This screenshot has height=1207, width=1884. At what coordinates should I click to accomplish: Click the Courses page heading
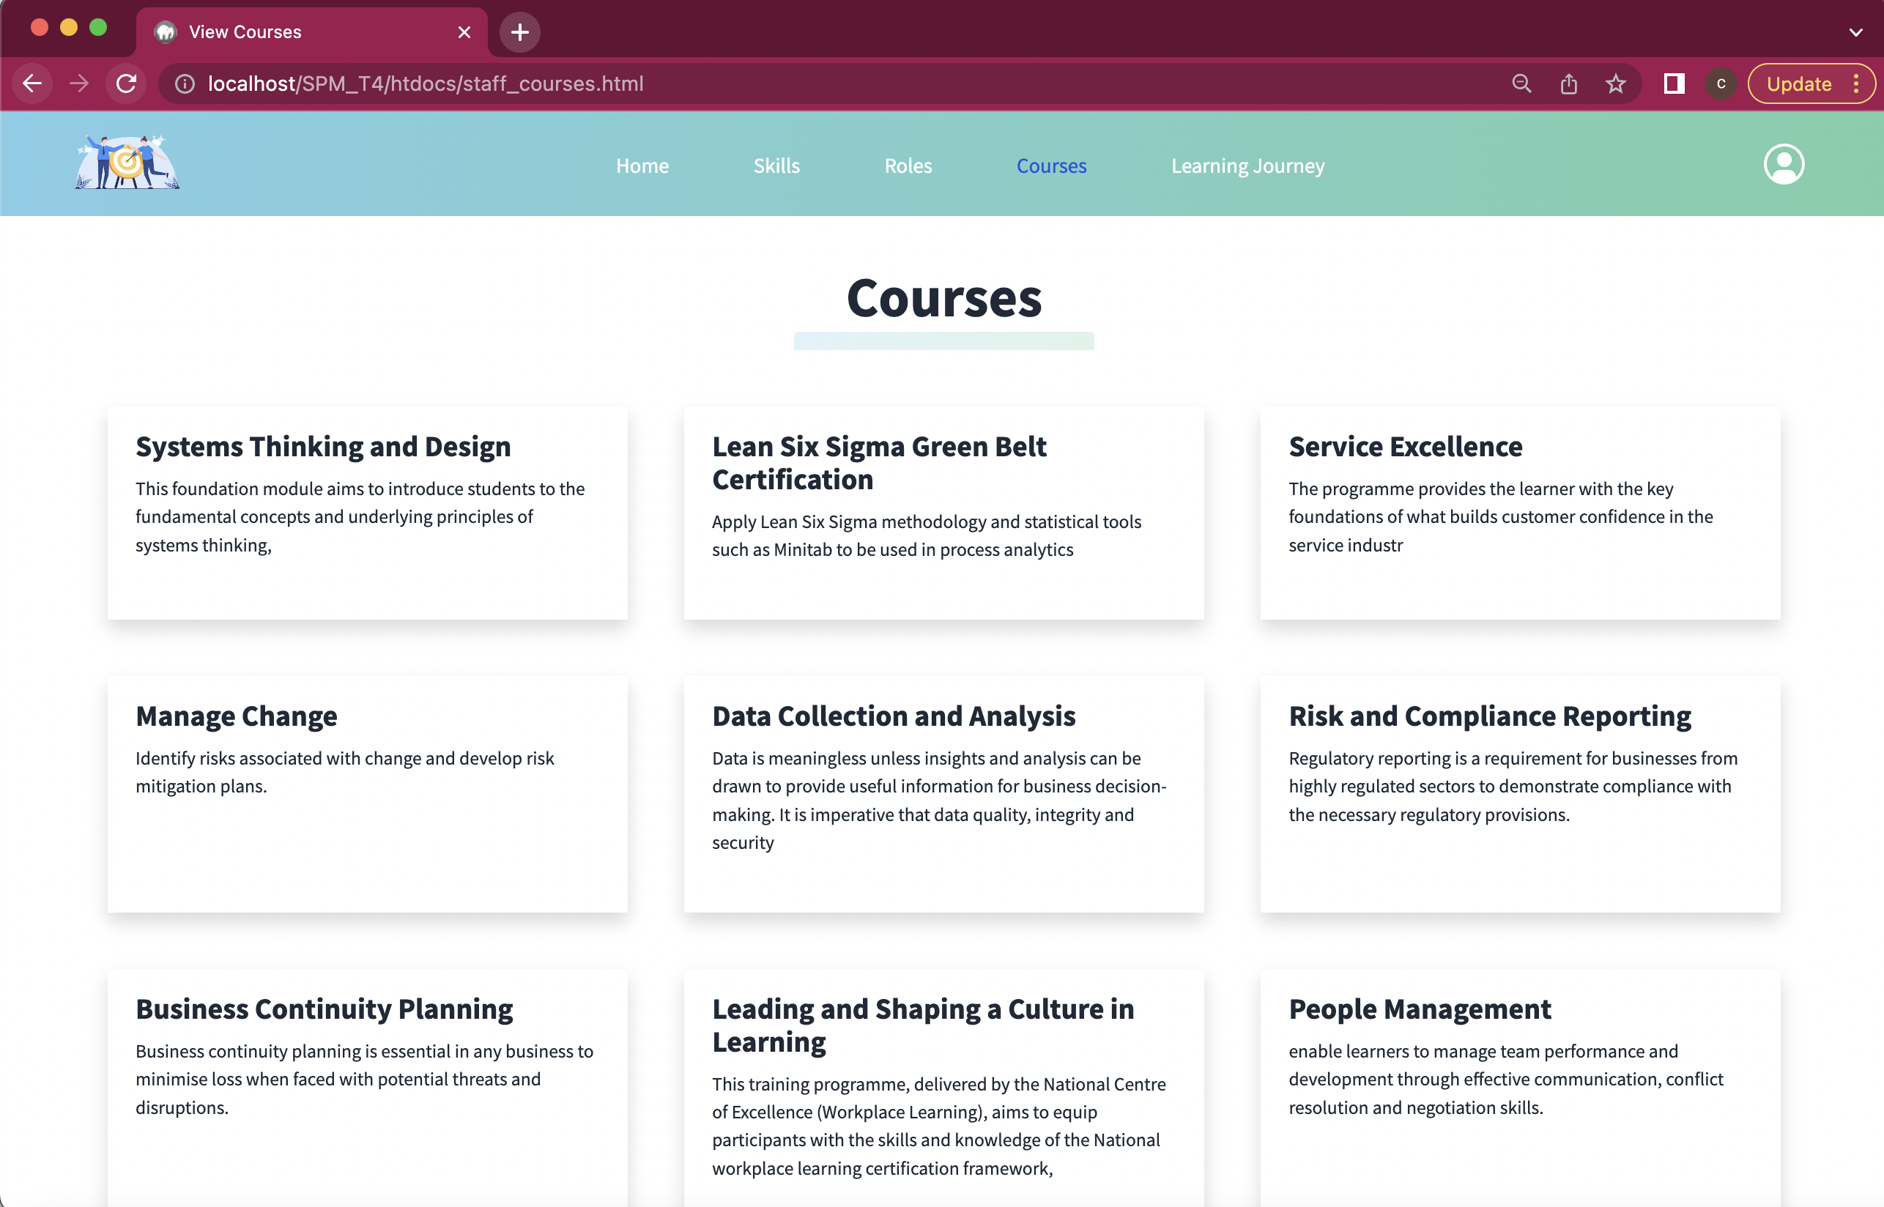tap(943, 299)
